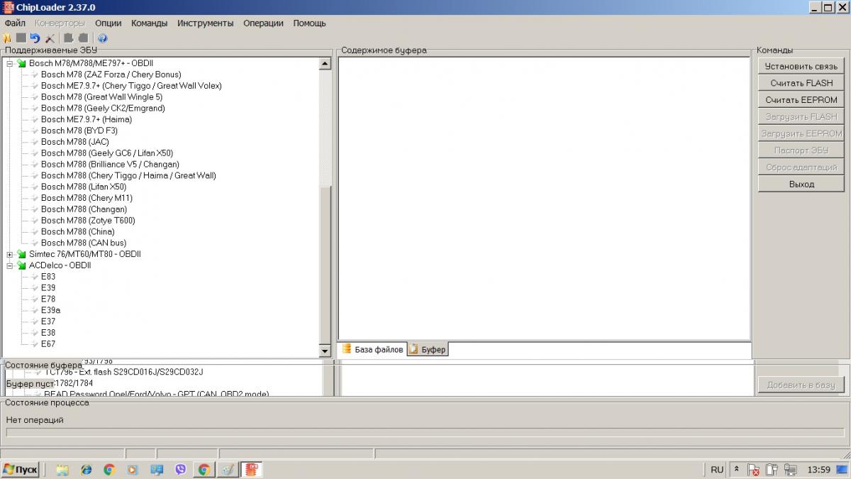
Task: Click the blue undo arrow toolbar icon
Action: coord(35,38)
